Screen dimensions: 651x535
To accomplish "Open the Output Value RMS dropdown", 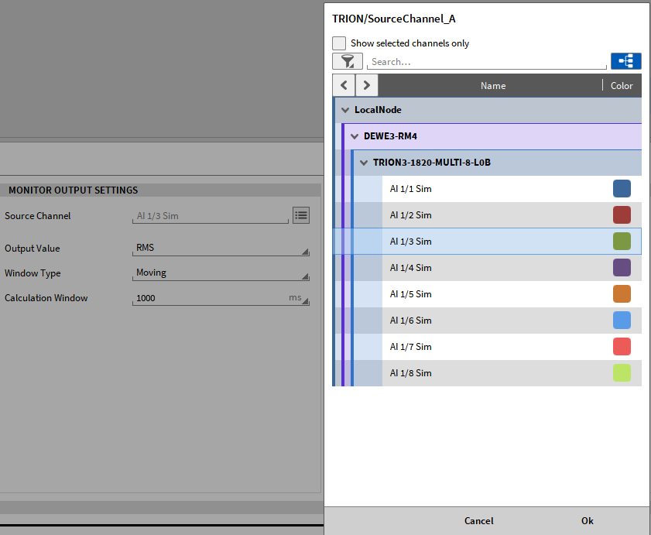I will click(221, 249).
